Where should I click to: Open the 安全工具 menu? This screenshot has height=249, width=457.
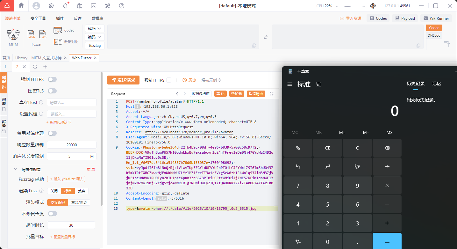(x=38, y=18)
